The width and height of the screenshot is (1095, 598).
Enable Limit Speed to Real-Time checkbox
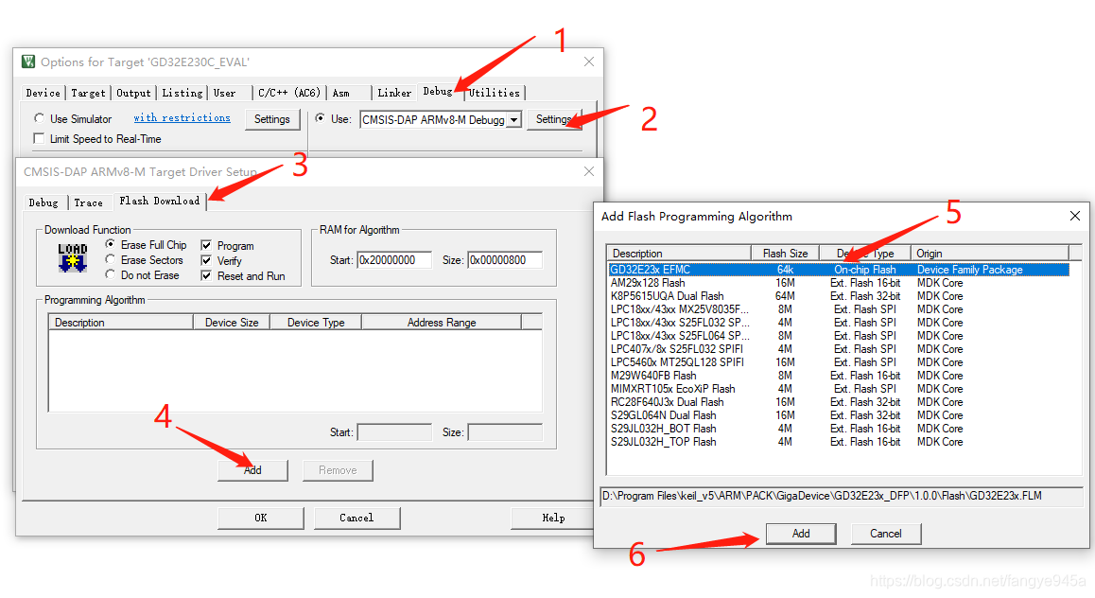pos(39,138)
